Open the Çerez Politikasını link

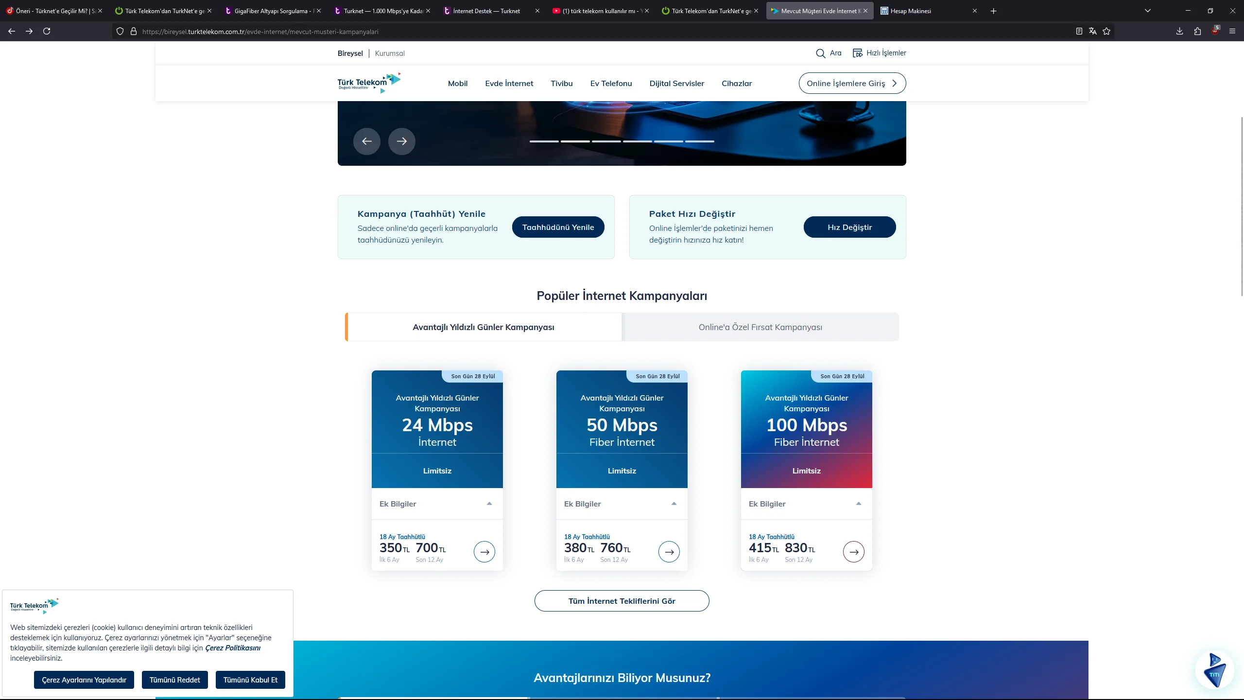(232, 648)
